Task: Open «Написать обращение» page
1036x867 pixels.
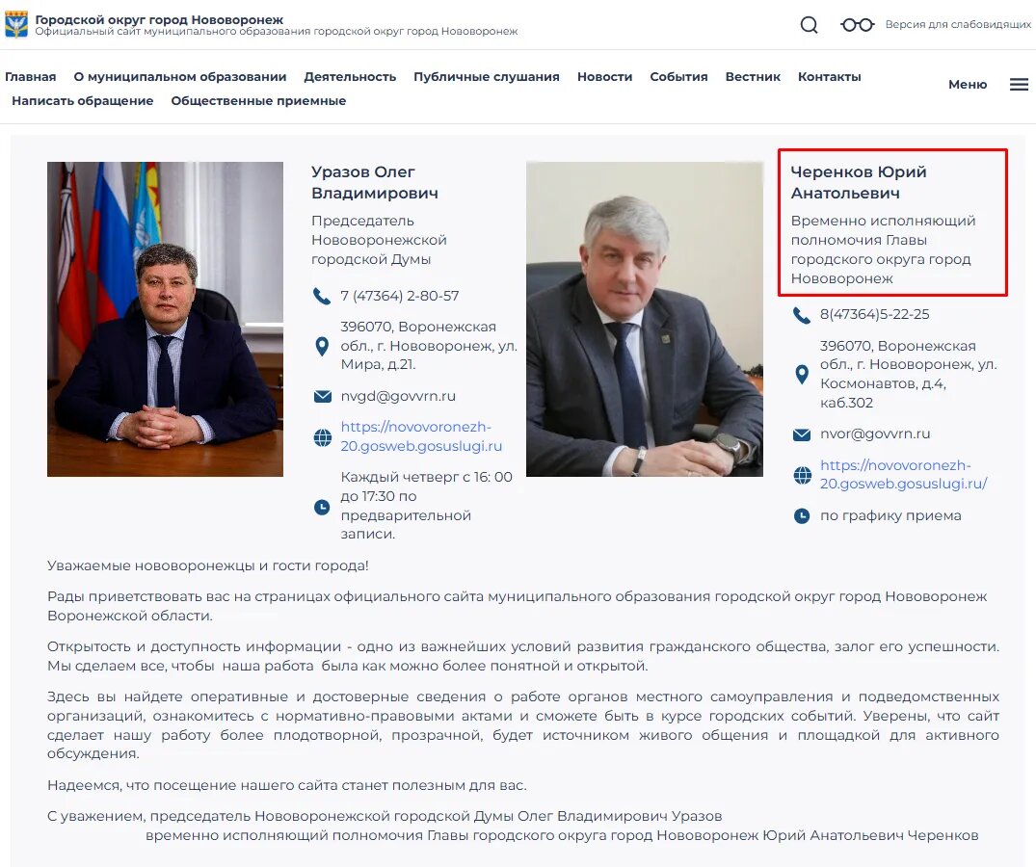Action: point(83,101)
